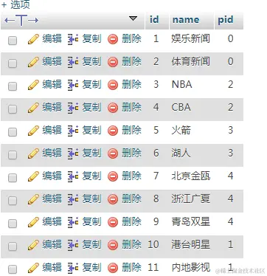Click the 青岛双星 name cell
The image size is (267, 276).
[190, 221]
